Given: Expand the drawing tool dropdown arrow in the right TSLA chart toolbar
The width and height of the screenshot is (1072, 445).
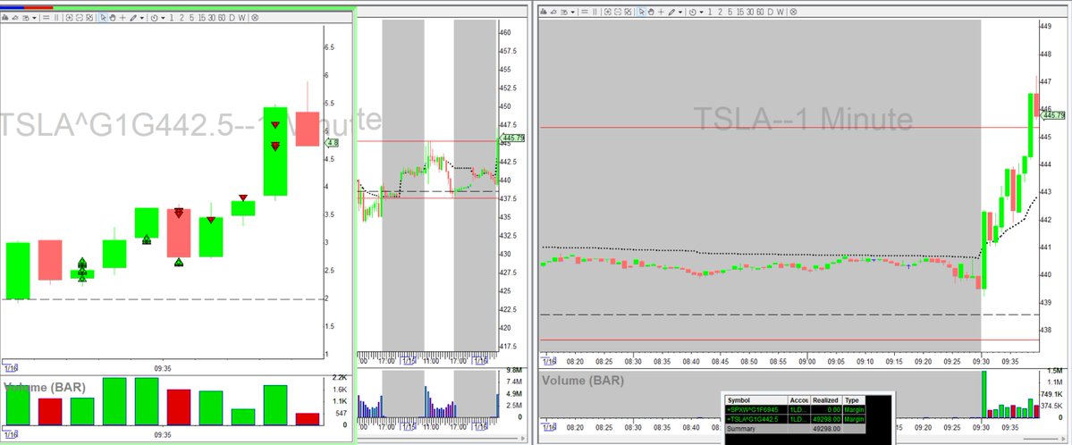Looking at the screenshot, I should point(681,12).
